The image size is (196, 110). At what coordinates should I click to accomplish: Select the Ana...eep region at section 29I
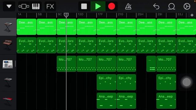(x=166, y=101)
